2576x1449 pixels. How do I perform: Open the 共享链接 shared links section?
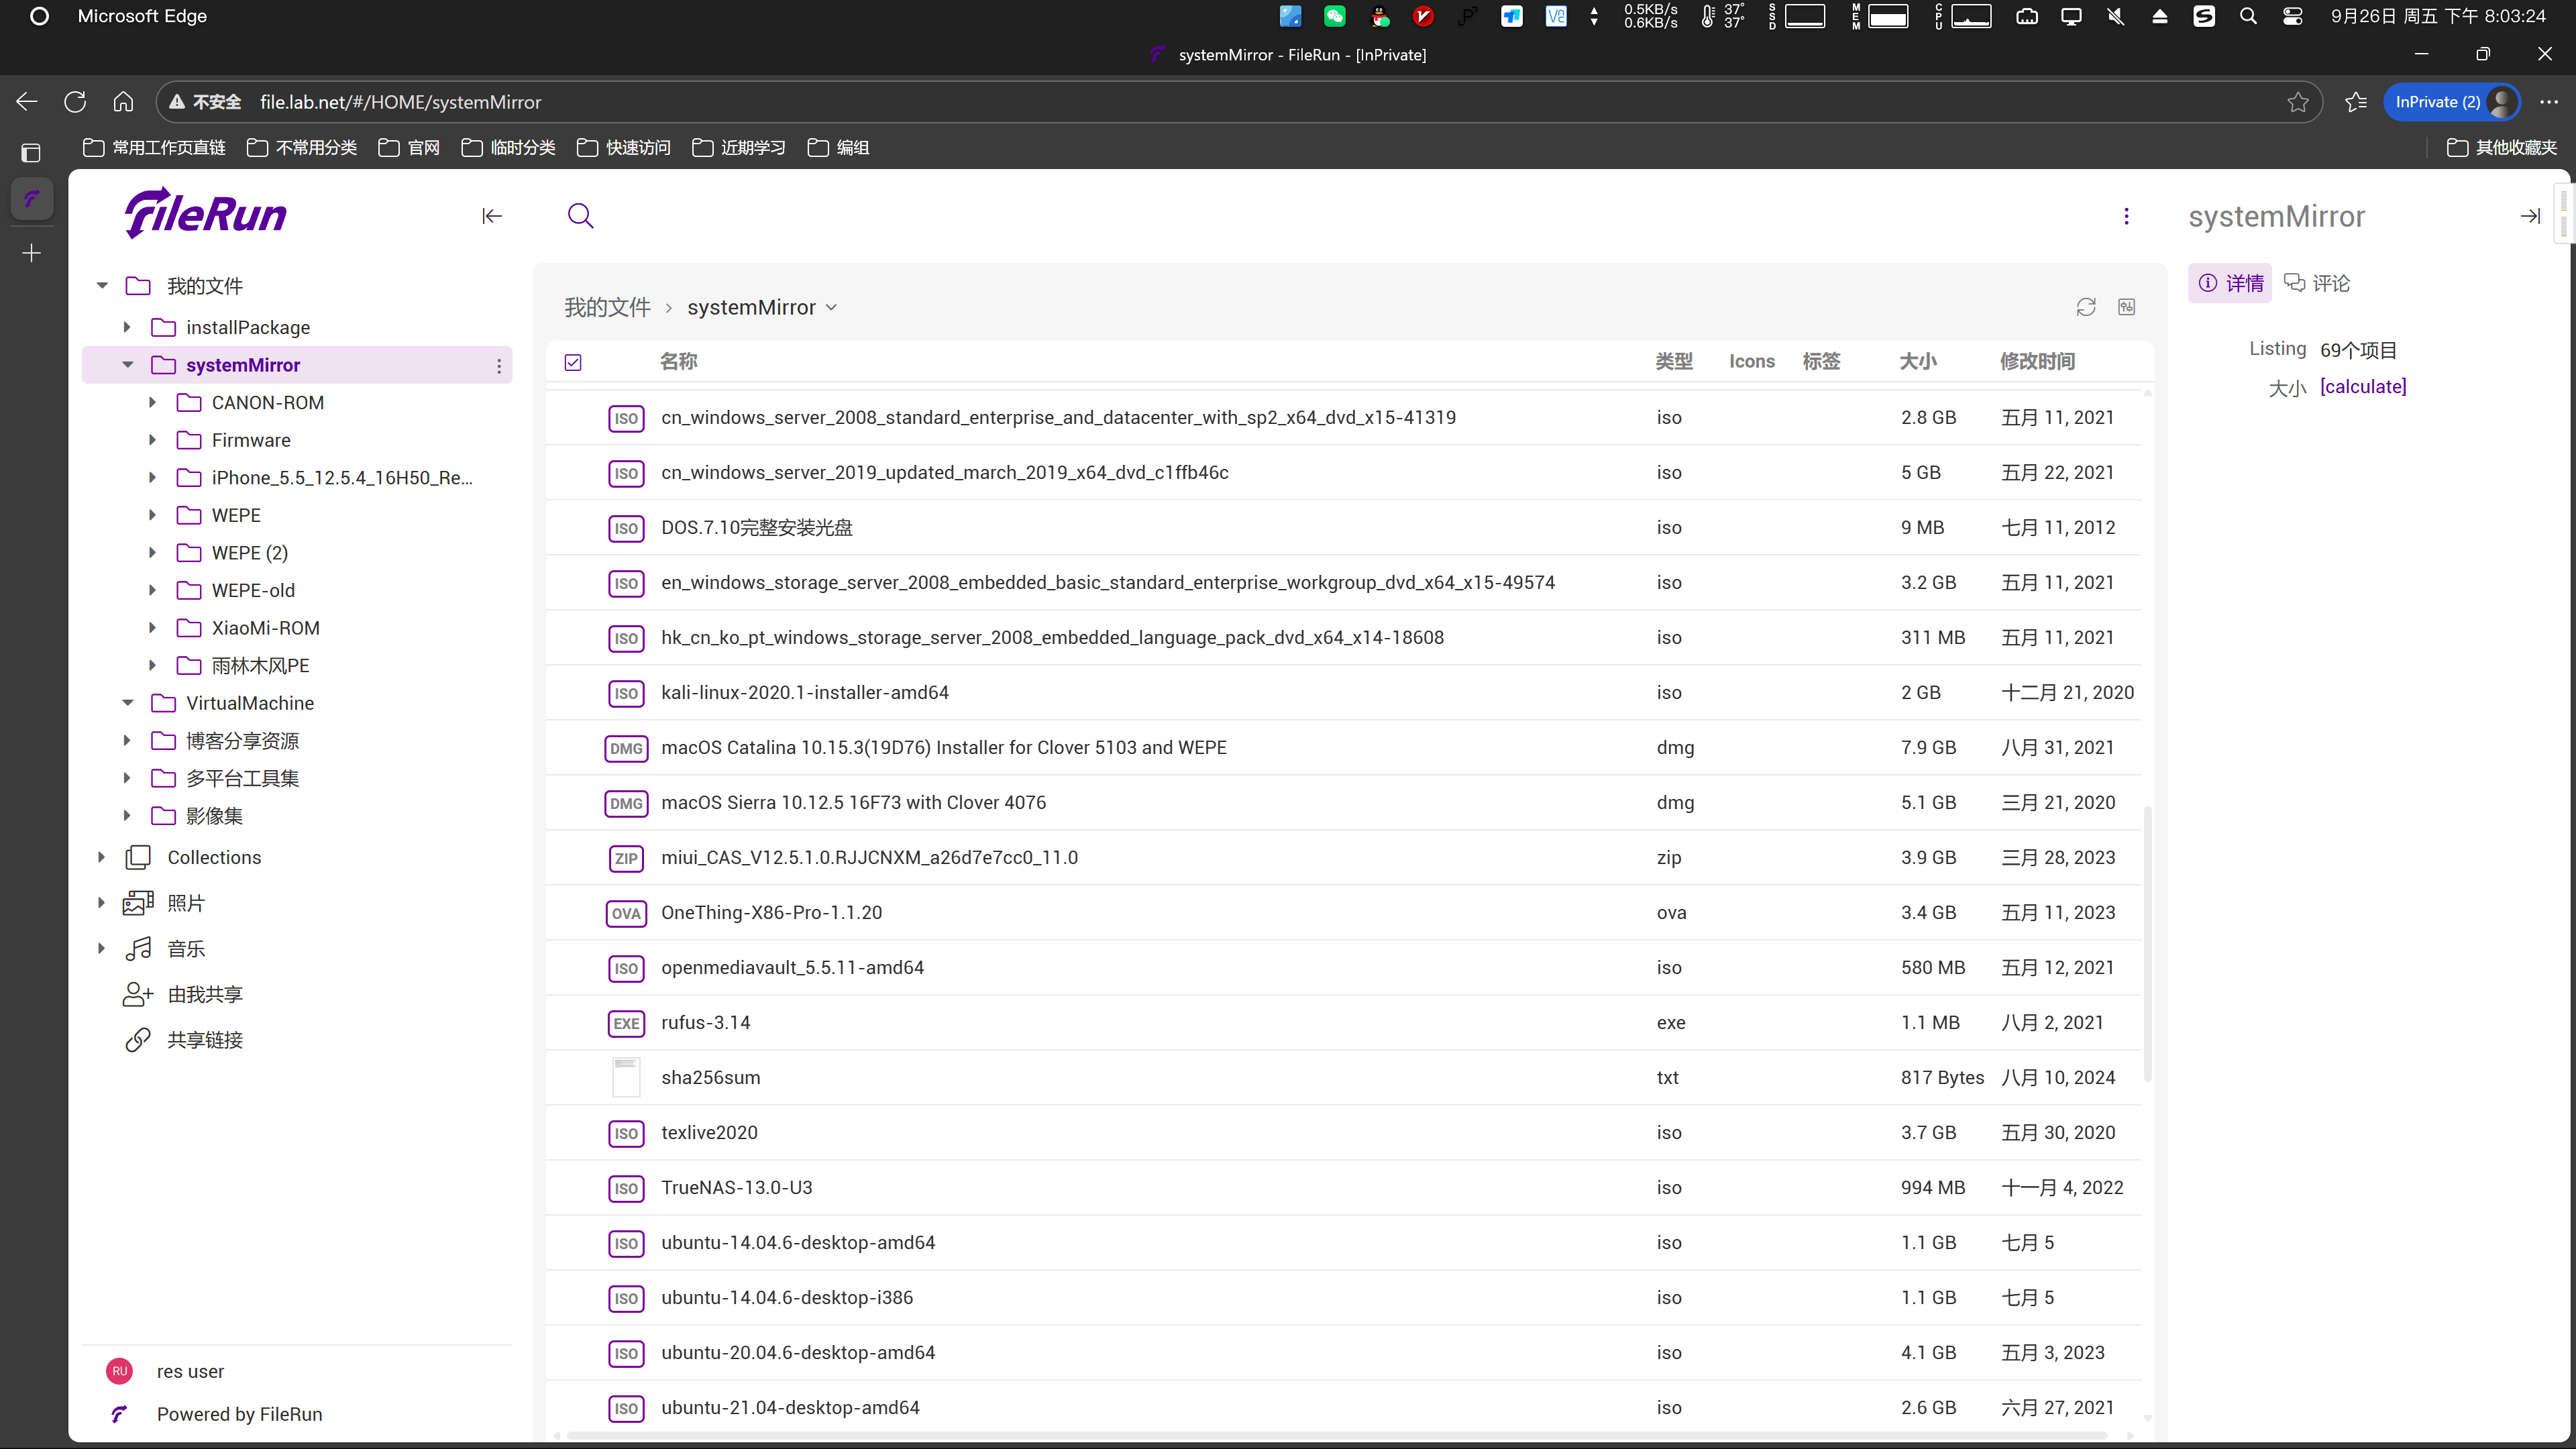[x=204, y=1040]
